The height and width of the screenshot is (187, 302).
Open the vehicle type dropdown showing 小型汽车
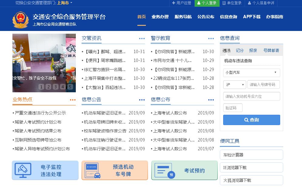pyautogui.click(x=251, y=73)
